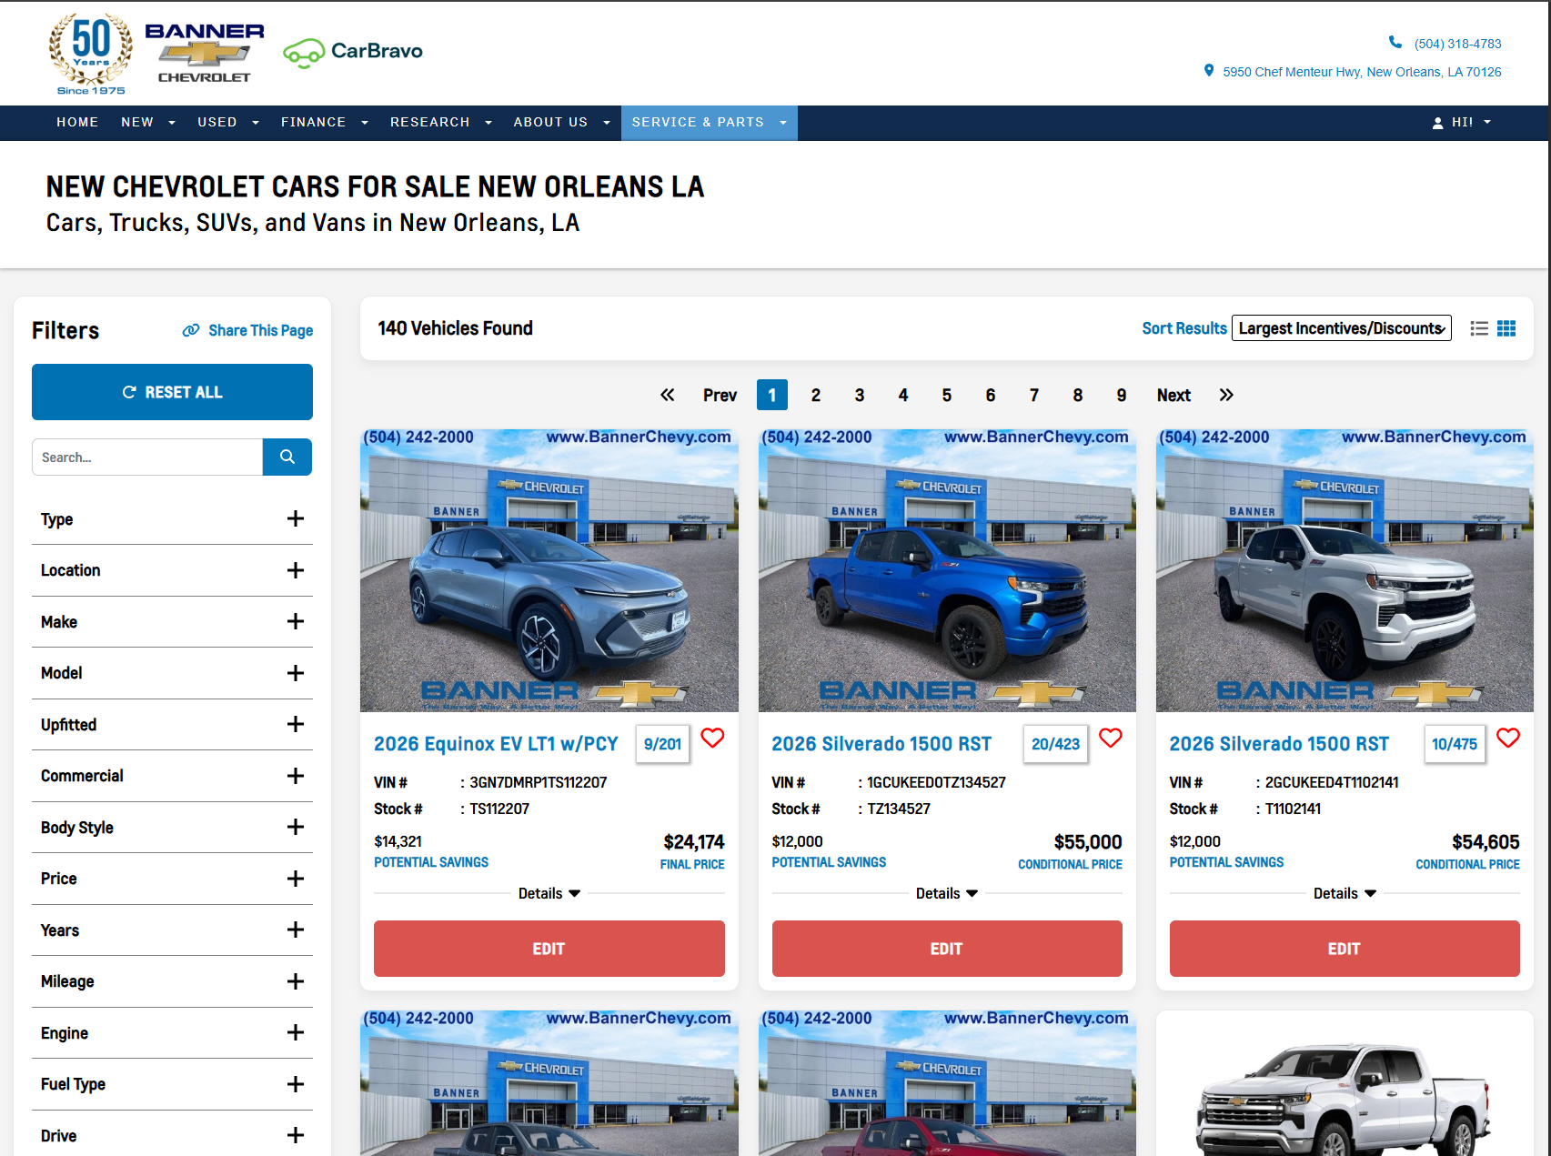
Task: Switch to grid view icon
Action: pos(1506,328)
